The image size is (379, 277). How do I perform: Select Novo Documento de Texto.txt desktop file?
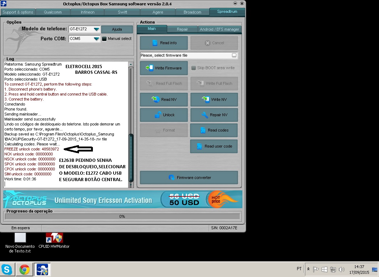pyautogui.click(x=20, y=243)
